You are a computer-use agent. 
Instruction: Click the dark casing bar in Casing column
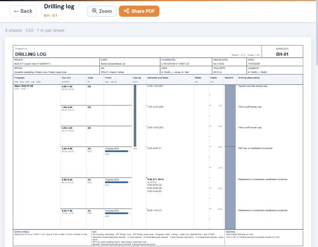[x=135, y=116]
